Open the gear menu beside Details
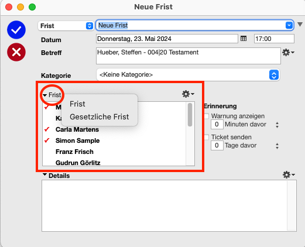Screen dimensions: 305x247 tap(289, 174)
